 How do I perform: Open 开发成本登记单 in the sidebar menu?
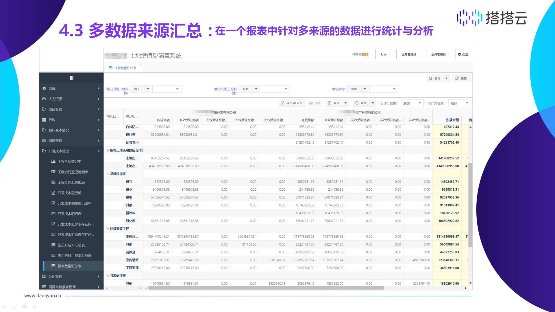click(69, 193)
